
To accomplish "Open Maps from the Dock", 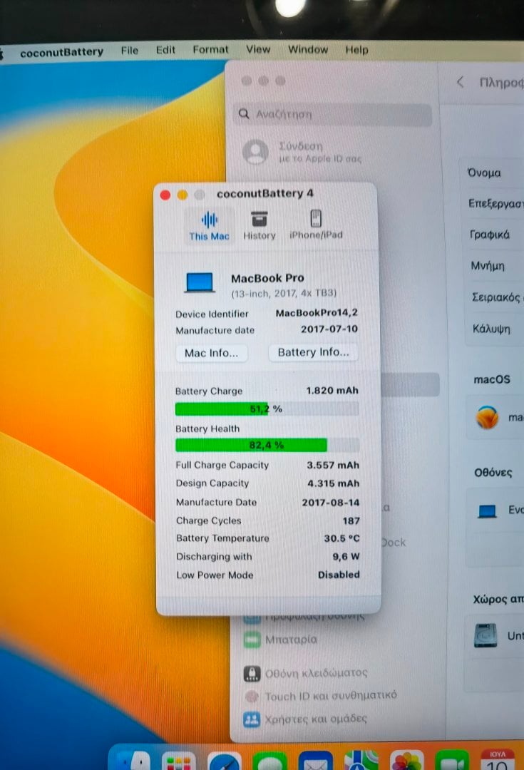I will [x=361, y=760].
